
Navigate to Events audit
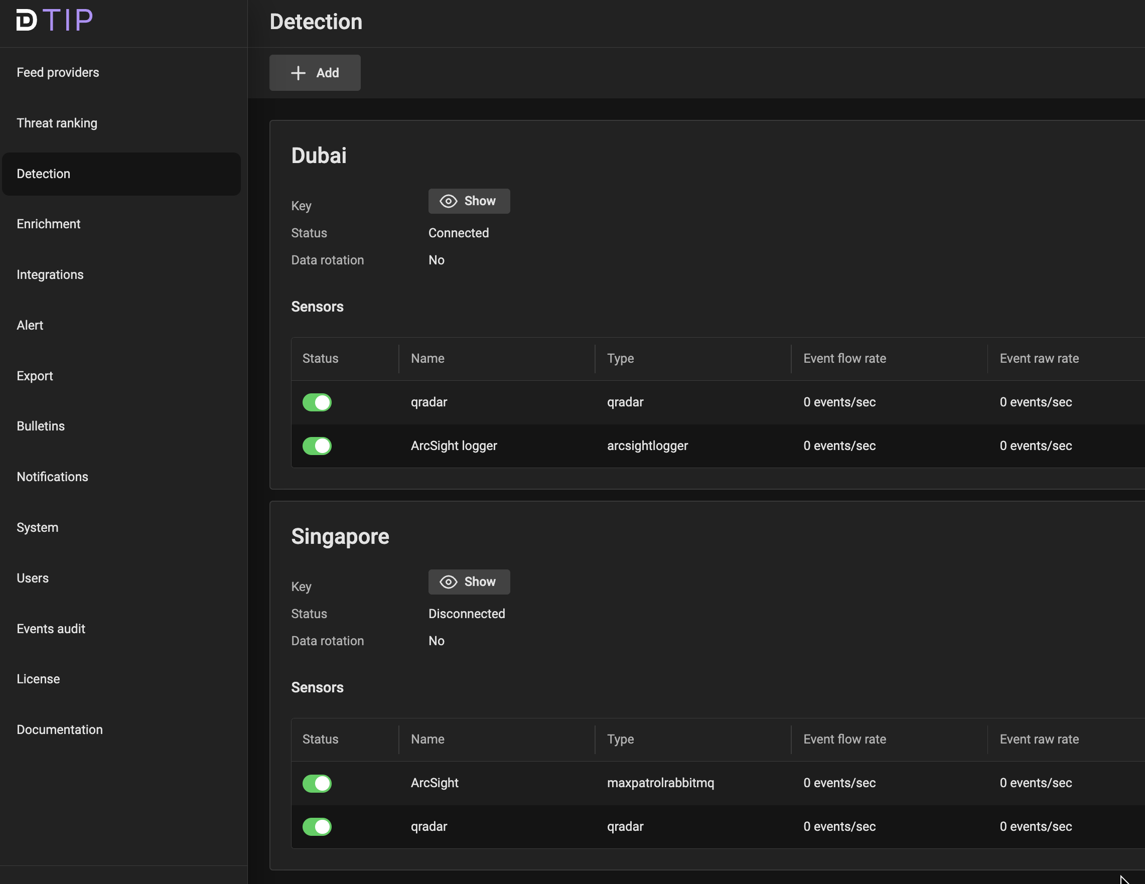(51, 629)
